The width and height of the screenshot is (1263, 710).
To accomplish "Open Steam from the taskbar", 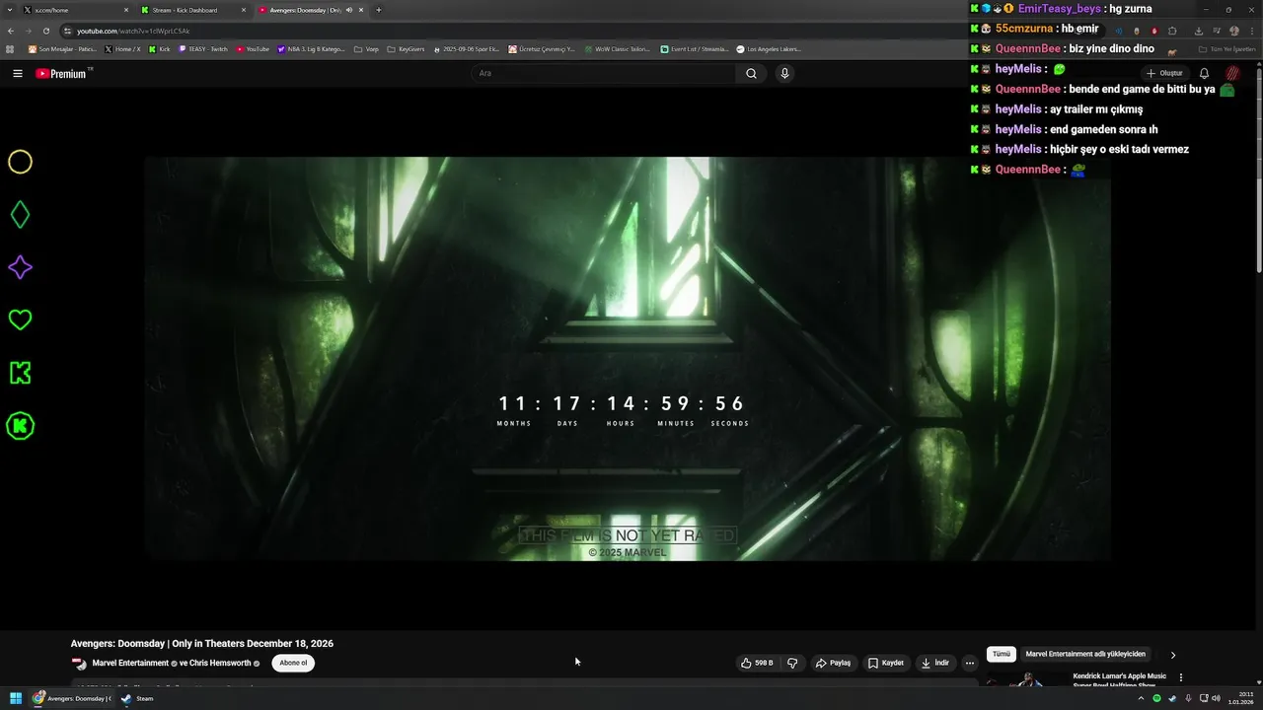I will click(x=138, y=698).
